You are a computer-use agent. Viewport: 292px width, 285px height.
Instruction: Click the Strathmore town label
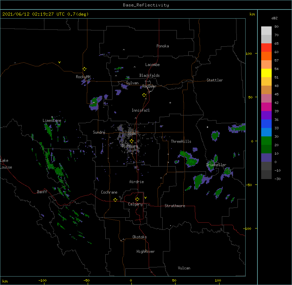pos(175,206)
